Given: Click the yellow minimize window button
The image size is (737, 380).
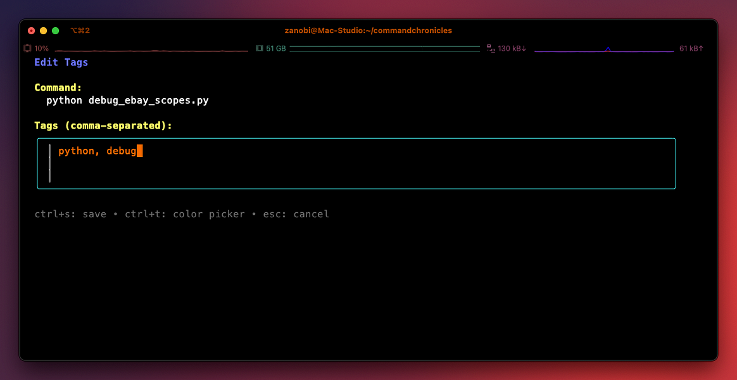Looking at the screenshot, I should [x=43, y=30].
